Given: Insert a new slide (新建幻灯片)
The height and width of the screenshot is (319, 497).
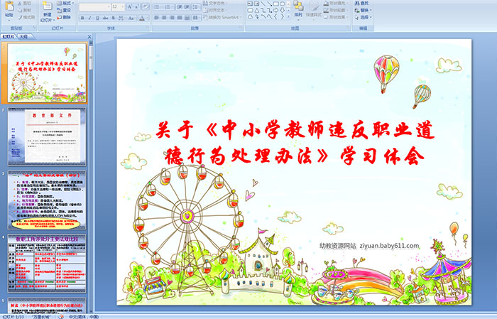Looking at the screenshot, I should coord(47,12).
